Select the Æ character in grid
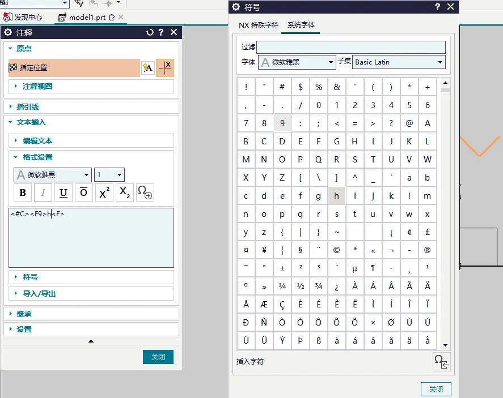503x398 pixels. click(264, 304)
